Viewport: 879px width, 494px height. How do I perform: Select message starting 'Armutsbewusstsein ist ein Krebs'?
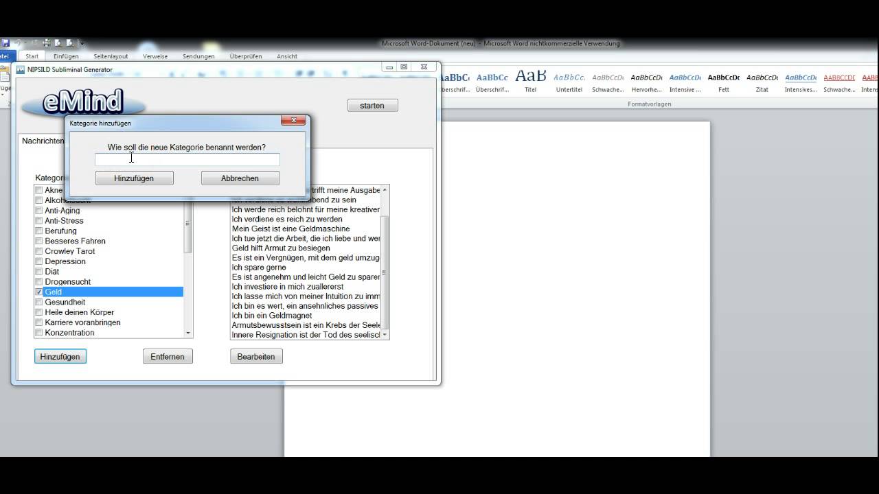click(x=305, y=325)
